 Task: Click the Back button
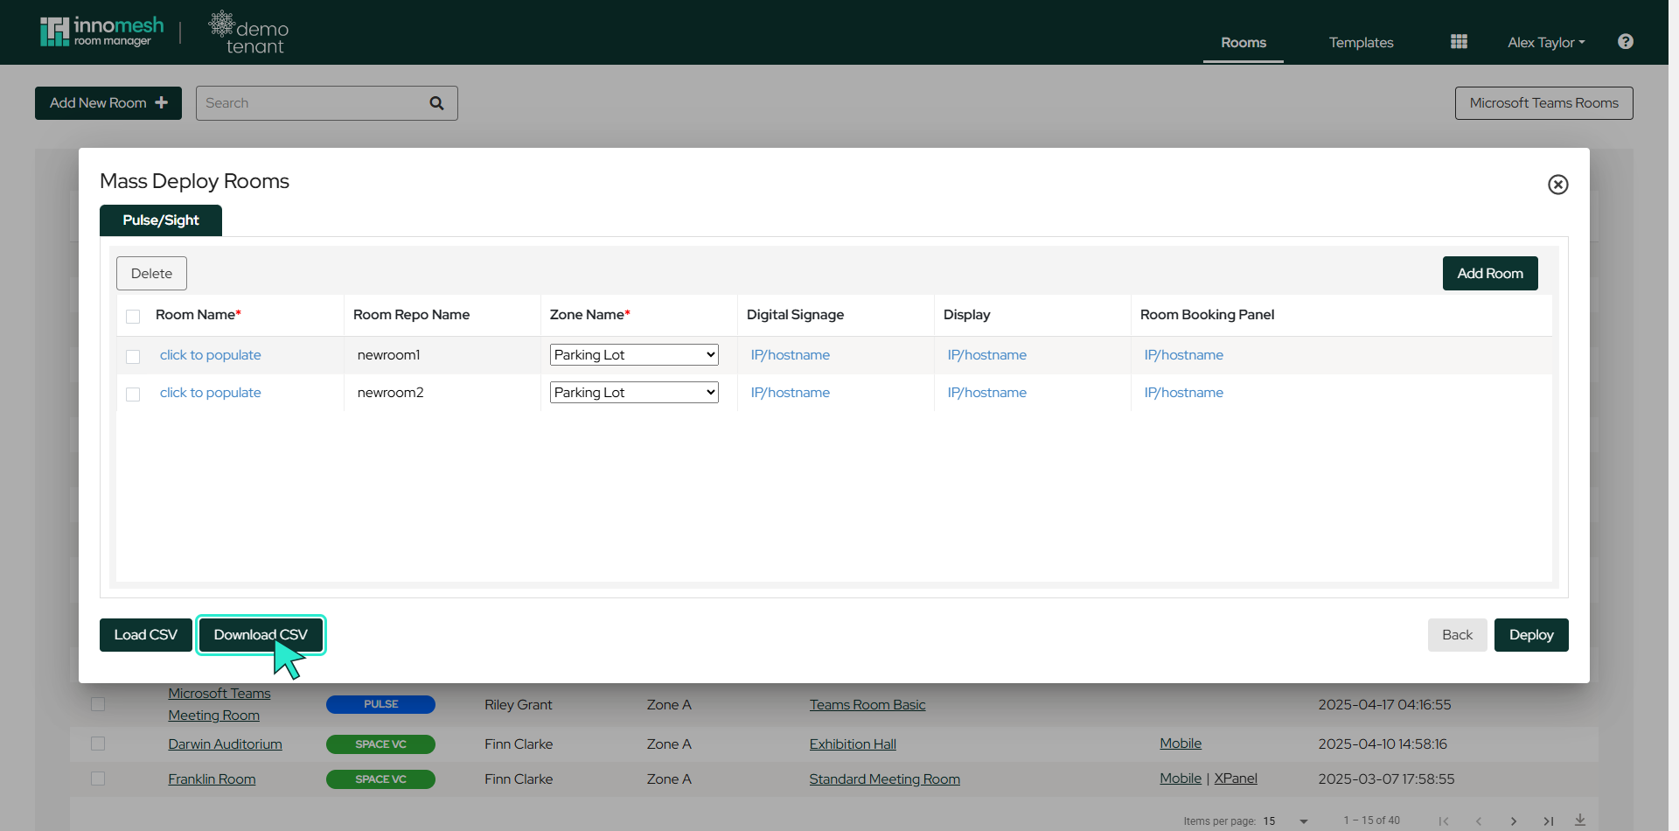(1457, 635)
